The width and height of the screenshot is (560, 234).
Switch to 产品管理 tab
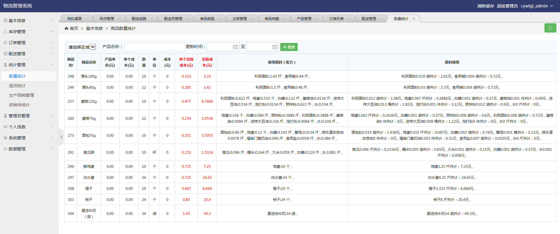pos(304,19)
